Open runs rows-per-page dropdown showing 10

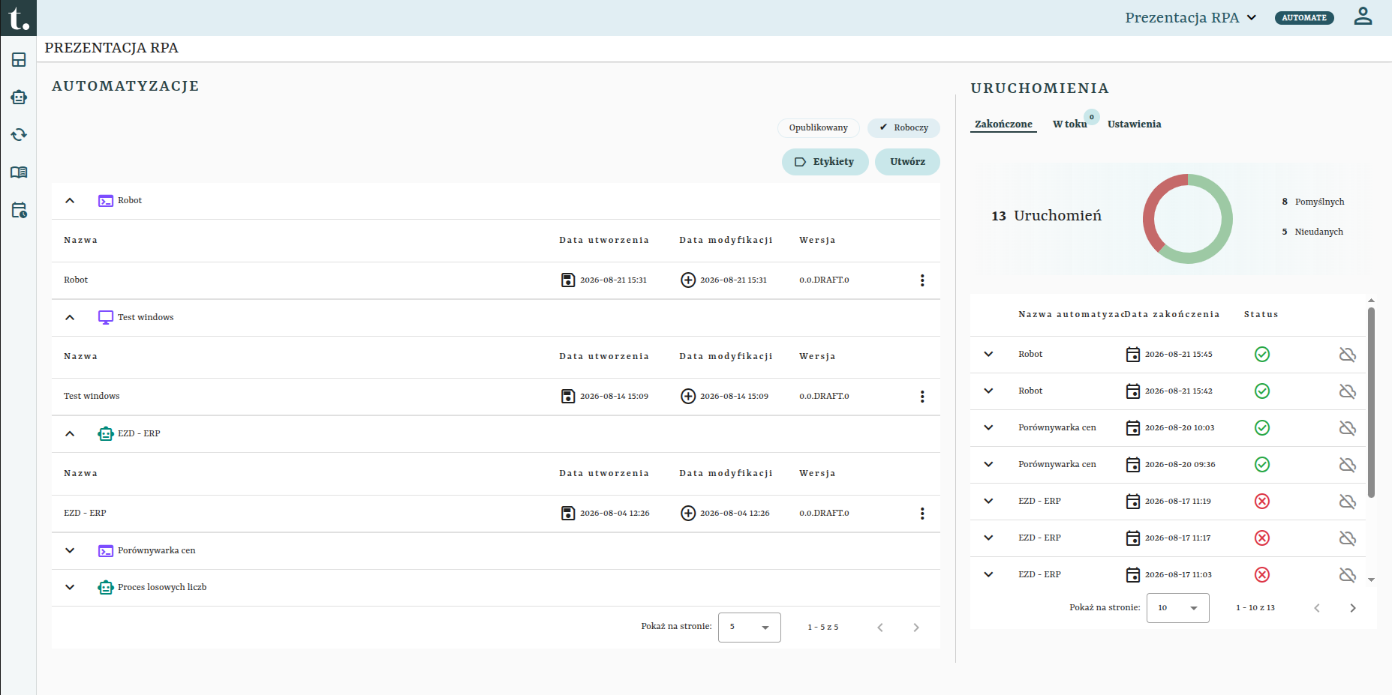[x=1177, y=608]
